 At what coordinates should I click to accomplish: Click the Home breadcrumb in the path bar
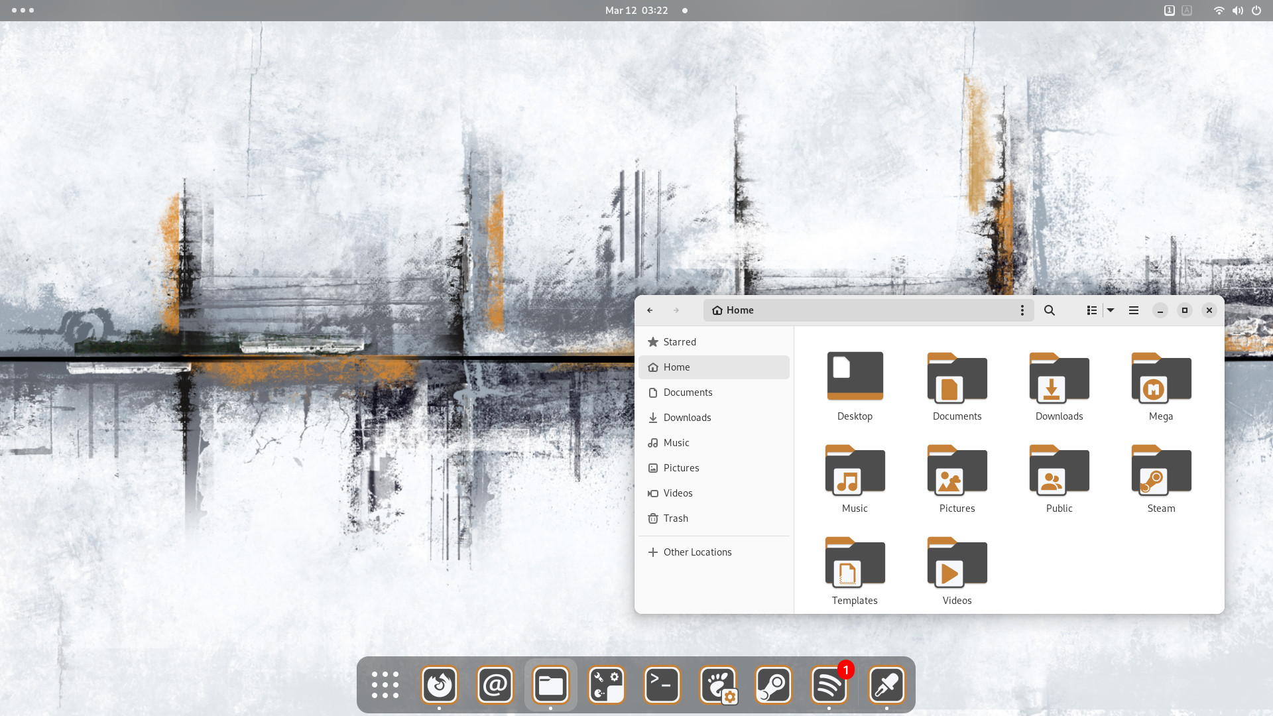732,310
